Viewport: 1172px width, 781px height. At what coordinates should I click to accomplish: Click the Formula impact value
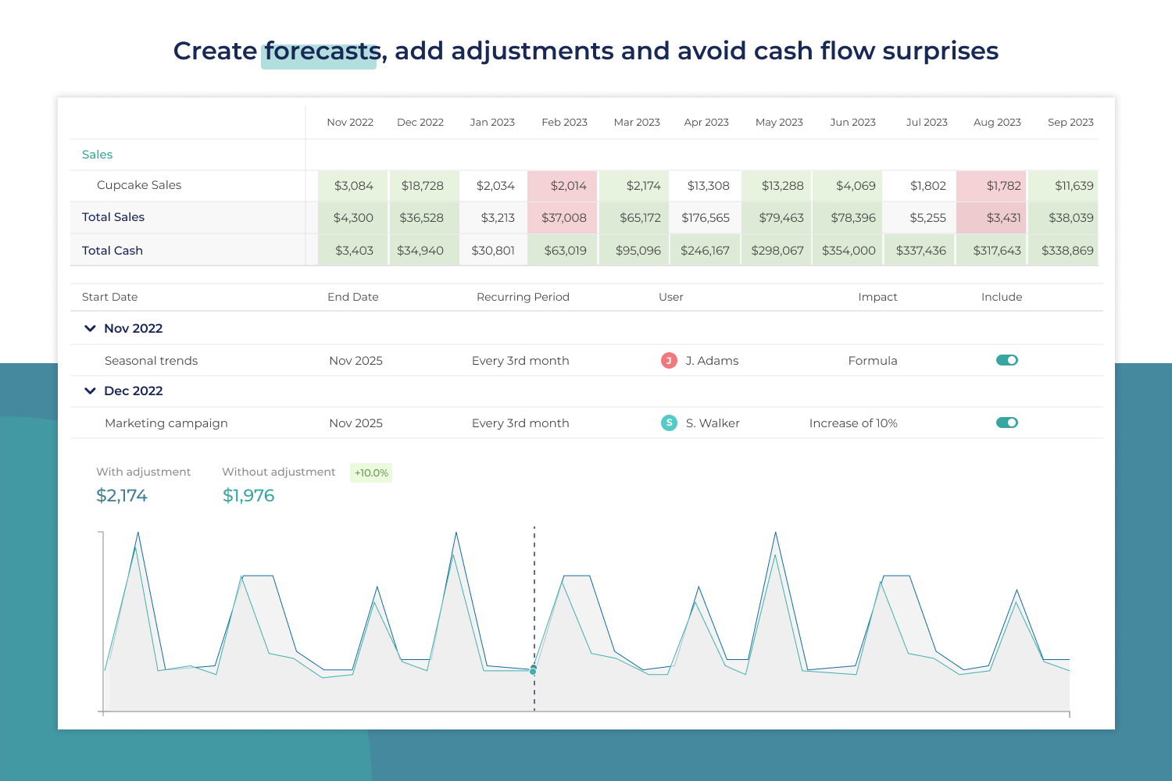(x=873, y=361)
